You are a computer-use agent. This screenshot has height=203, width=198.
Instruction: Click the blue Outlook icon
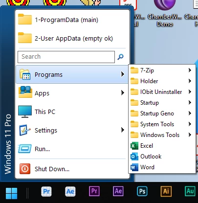click(134, 157)
